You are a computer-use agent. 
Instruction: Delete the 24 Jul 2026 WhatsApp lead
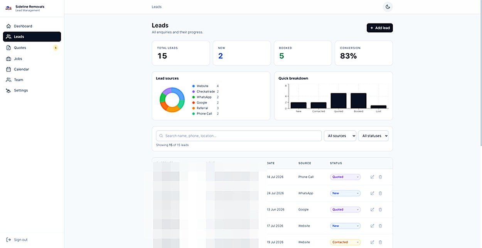(380, 193)
